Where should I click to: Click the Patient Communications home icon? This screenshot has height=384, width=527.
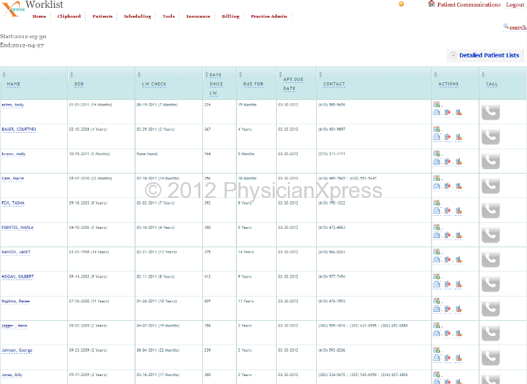click(431, 4)
